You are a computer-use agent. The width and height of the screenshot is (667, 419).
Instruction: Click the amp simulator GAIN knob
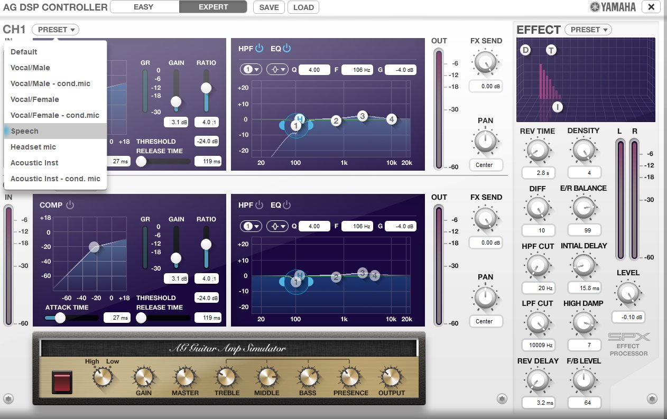(144, 377)
